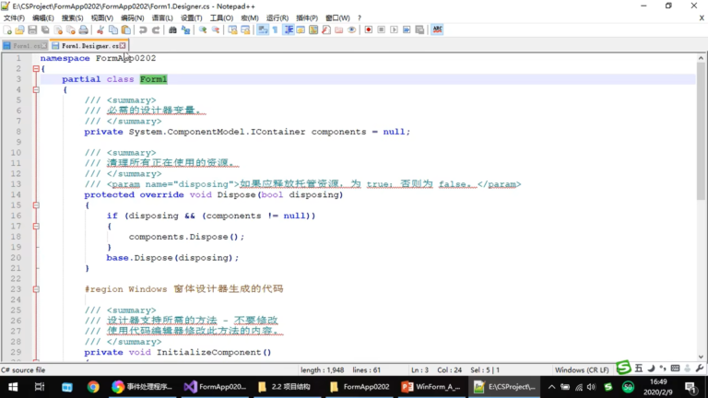Open the 插件(P) menu

point(307,18)
